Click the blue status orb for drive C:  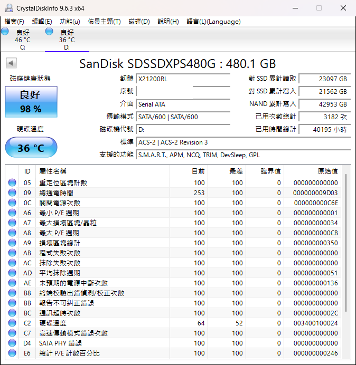(x=5, y=31)
